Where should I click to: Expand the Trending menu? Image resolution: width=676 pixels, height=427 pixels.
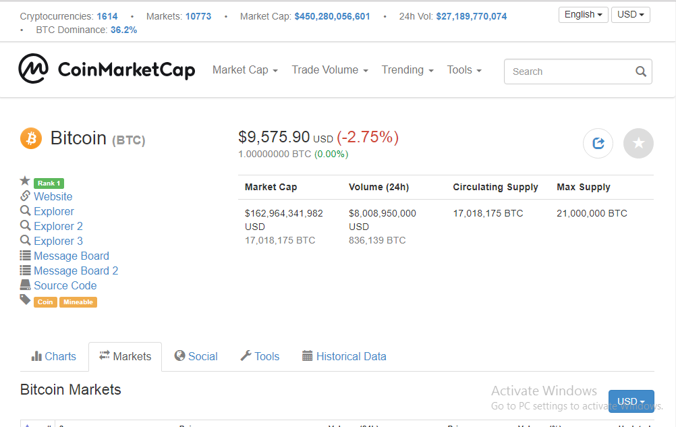[407, 69]
